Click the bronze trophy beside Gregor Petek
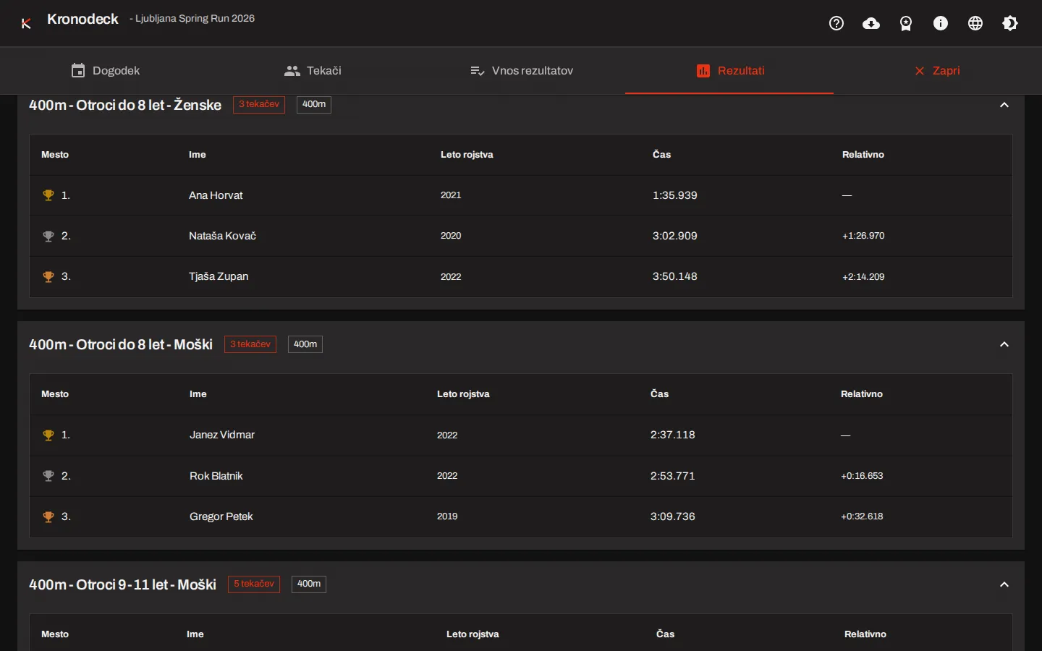 (x=48, y=516)
